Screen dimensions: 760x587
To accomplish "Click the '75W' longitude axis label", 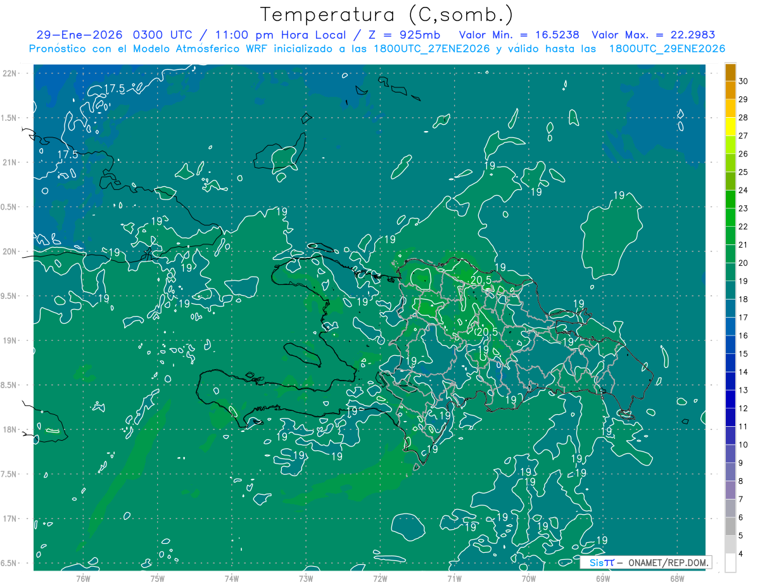I will tap(158, 578).
